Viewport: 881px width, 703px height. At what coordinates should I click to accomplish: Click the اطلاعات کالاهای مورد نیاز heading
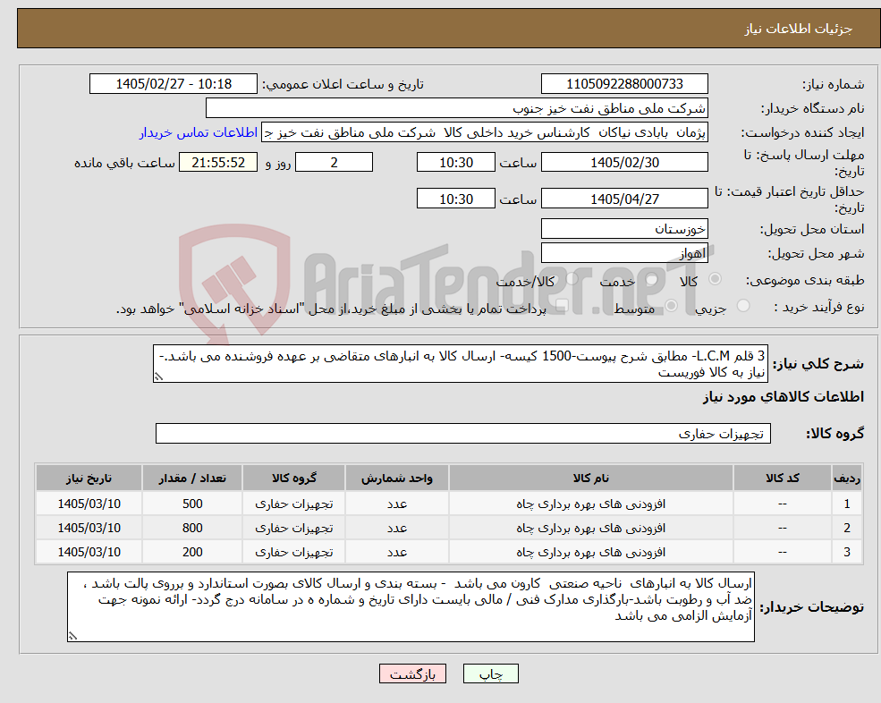[x=784, y=397]
